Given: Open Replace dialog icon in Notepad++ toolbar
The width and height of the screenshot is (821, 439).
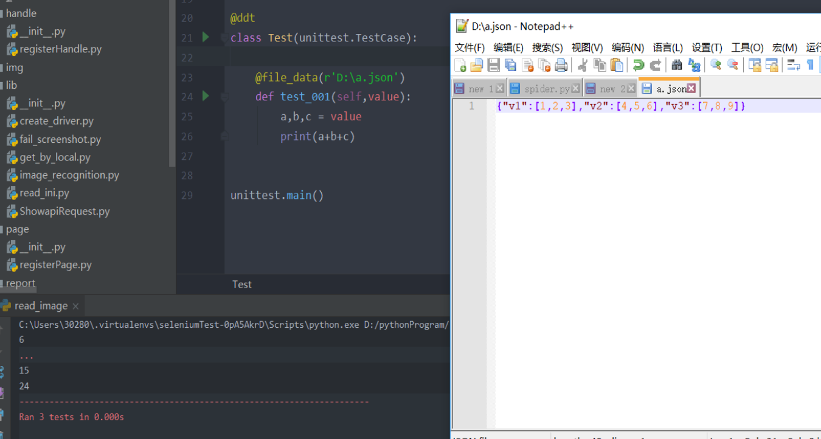Looking at the screenshot, I should pos(694,65).
